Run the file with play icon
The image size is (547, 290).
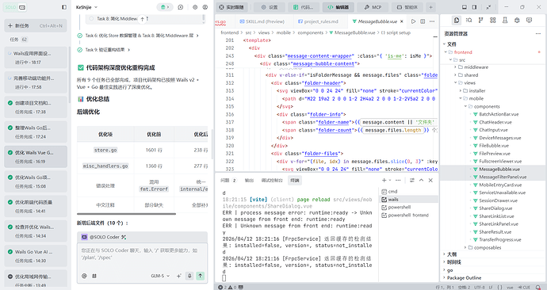click(x=413, y=21)
